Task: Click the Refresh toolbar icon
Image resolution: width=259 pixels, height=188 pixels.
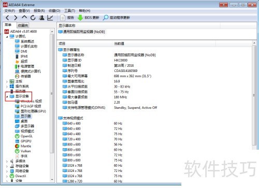Action: pyautogui.click(x=33, y=18)
